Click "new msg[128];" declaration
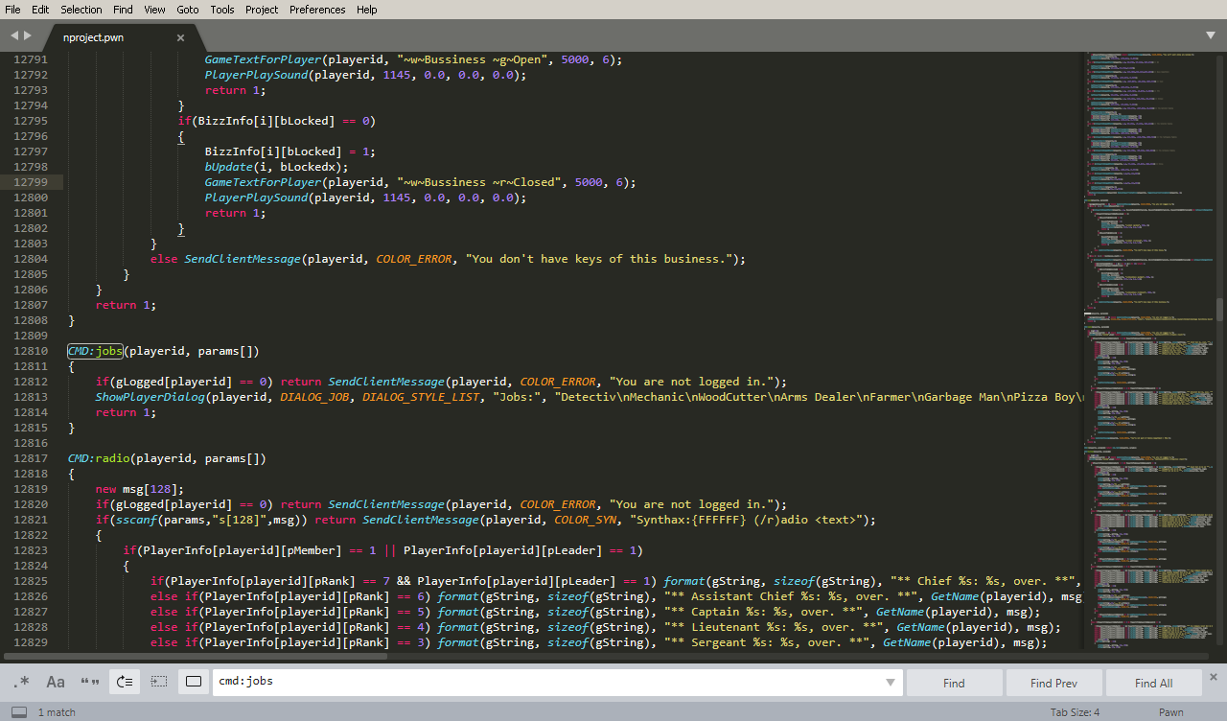1227x721 pixels. [140, 489]
